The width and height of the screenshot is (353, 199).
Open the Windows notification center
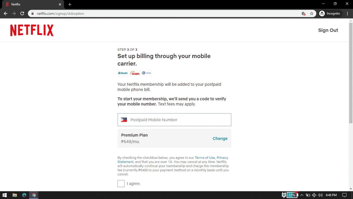tap(344, 195)
